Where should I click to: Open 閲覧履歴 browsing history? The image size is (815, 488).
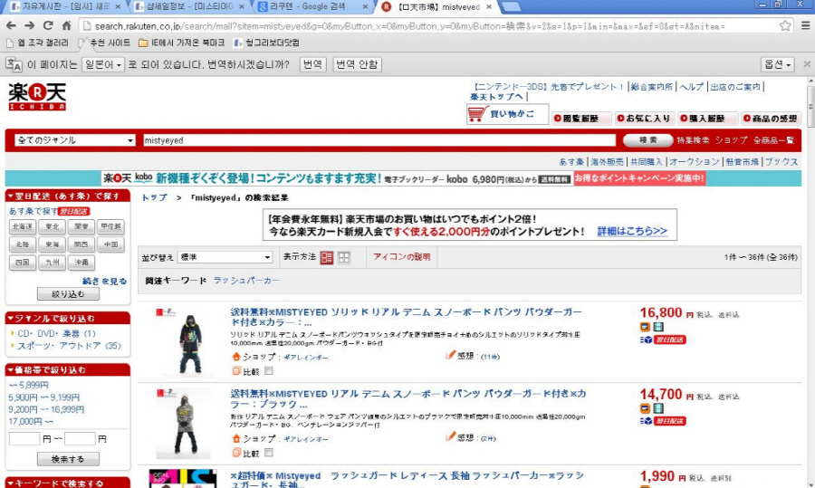(581, 119)
